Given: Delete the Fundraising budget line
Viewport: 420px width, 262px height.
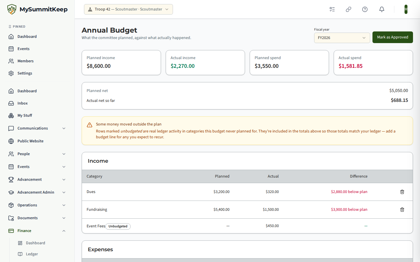Looking at the screenshot, I should (402, 210).
